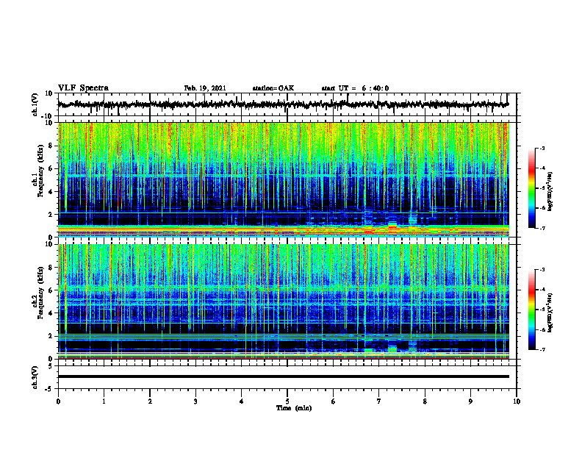The height and width of the screenshot is (450, 582).
Task: Click time axis tick label "1"
Action: tap(104, 401)
